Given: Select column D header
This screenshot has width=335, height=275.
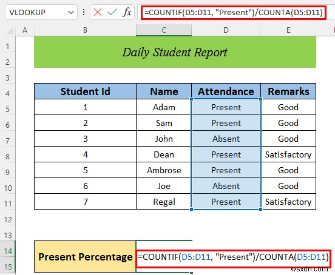Looking at the screenshot, I should click(x=226, y=30).
